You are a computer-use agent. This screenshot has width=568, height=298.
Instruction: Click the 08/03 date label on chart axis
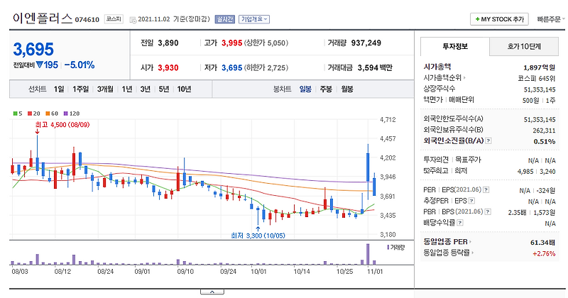[20, 271]
